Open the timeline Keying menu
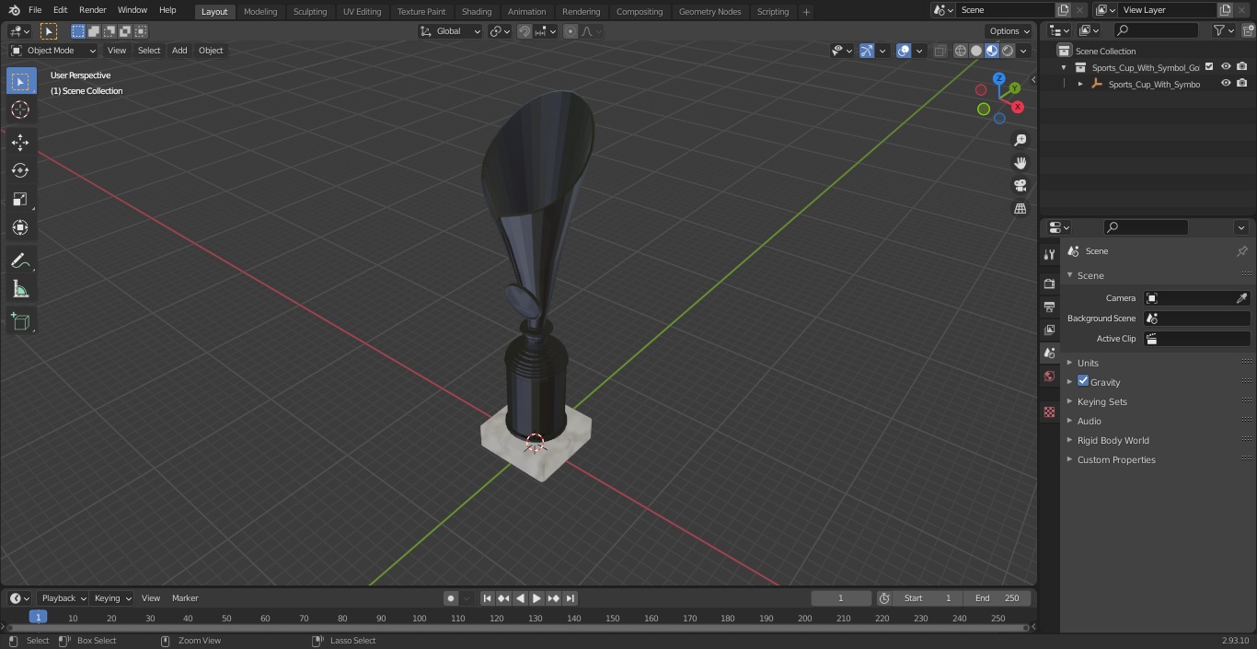 [112, 598]
